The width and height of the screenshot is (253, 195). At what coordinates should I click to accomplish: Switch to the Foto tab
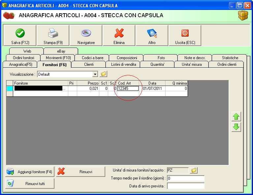click(161, 58)
